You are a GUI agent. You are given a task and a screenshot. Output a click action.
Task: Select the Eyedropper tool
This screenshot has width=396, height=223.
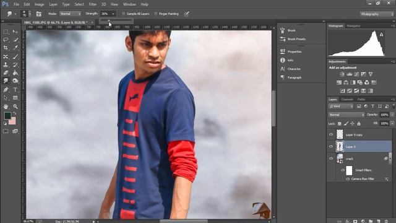[15, 48]
